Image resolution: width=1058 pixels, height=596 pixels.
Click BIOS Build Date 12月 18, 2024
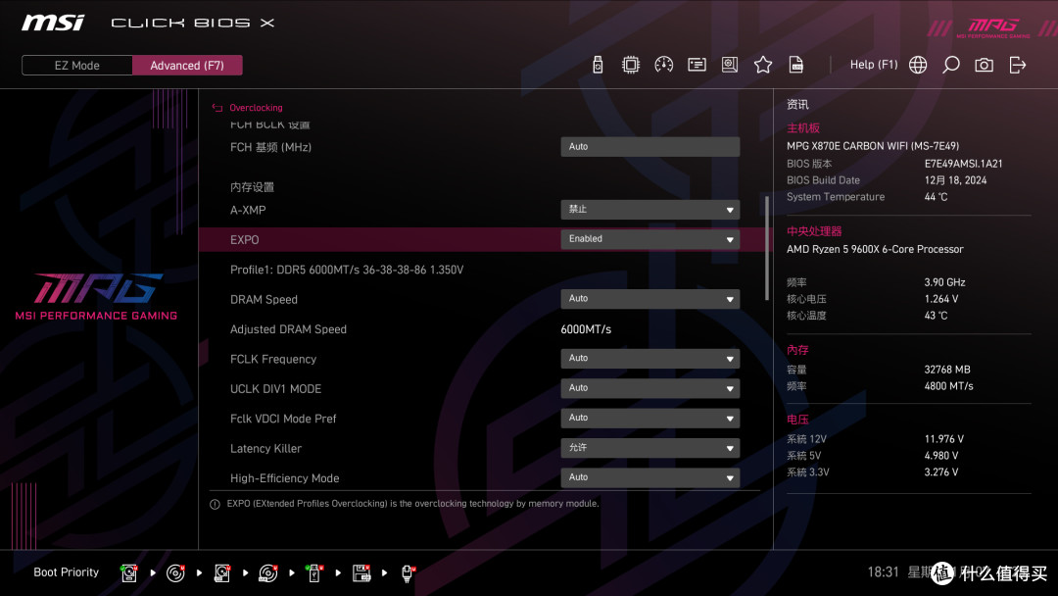click(x=955, y=180)
